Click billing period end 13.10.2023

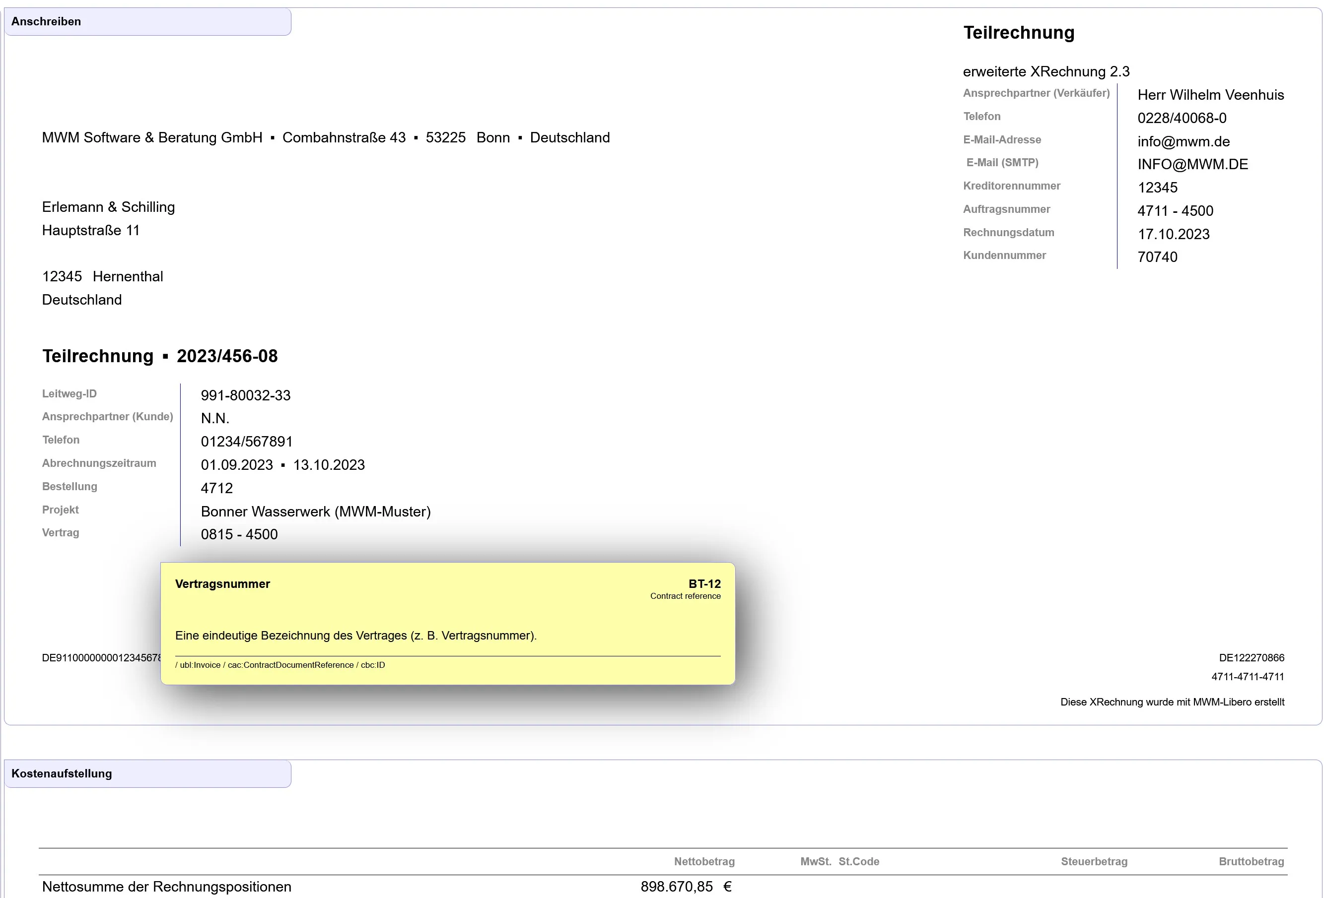329,465
